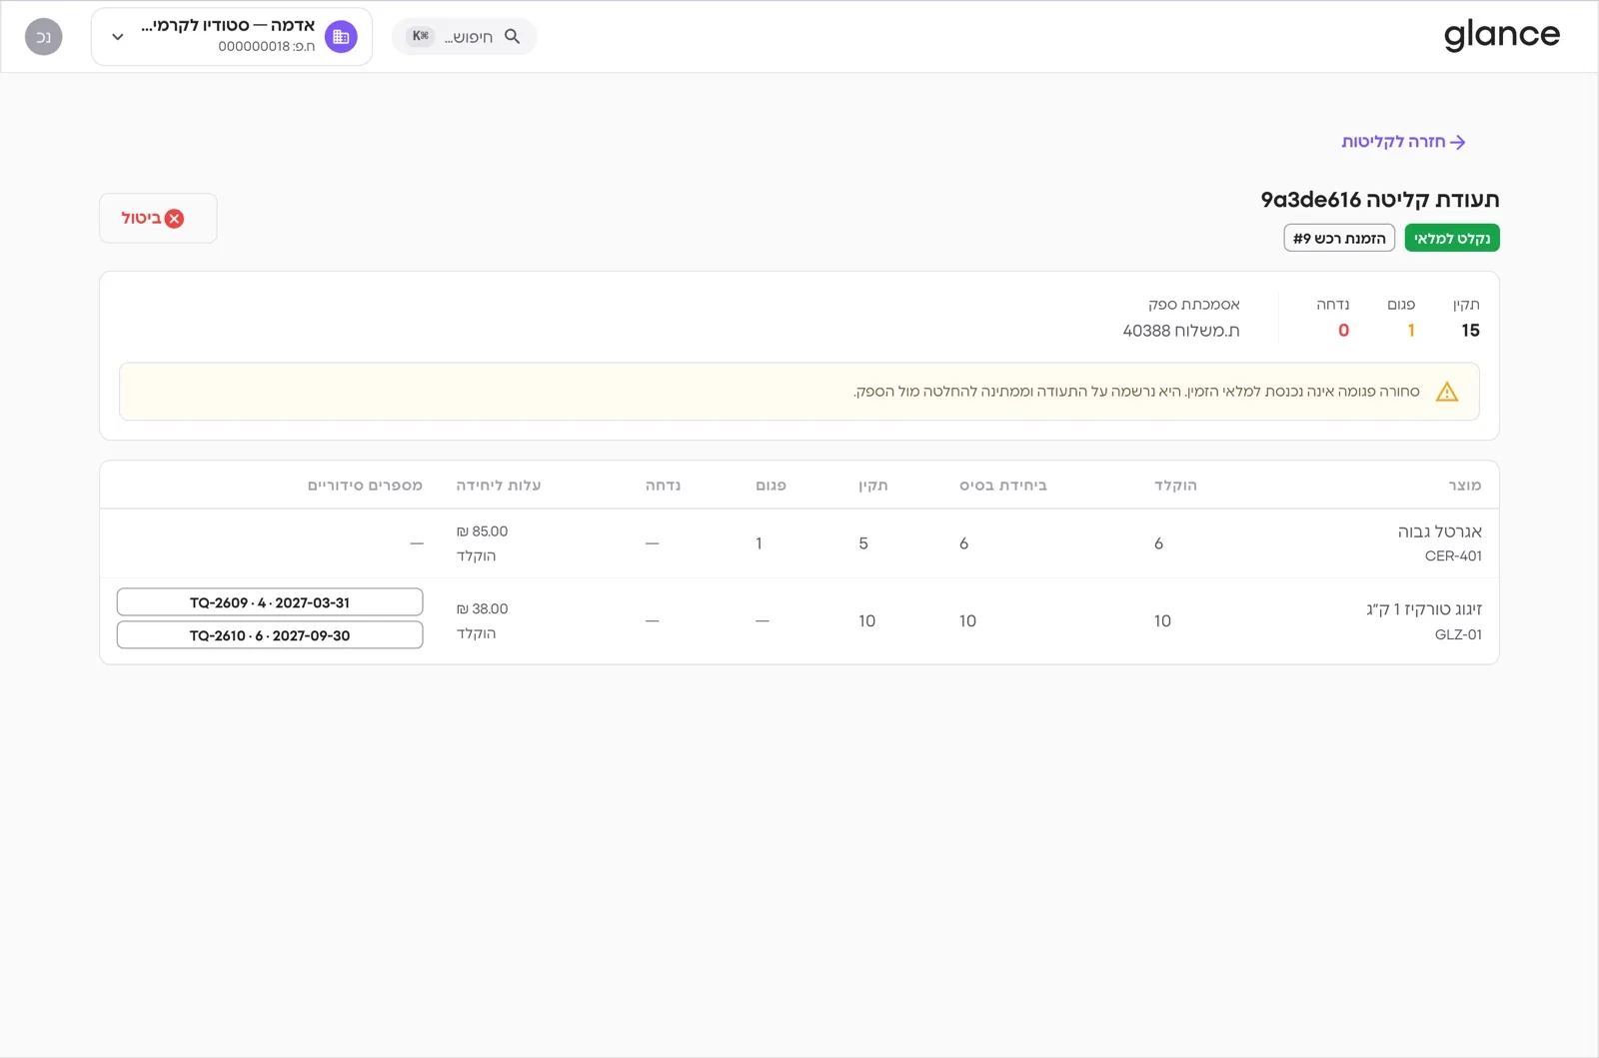Click SKU code GLZ-01
The image size is (1599, 1058).
tap(1458, 634)
